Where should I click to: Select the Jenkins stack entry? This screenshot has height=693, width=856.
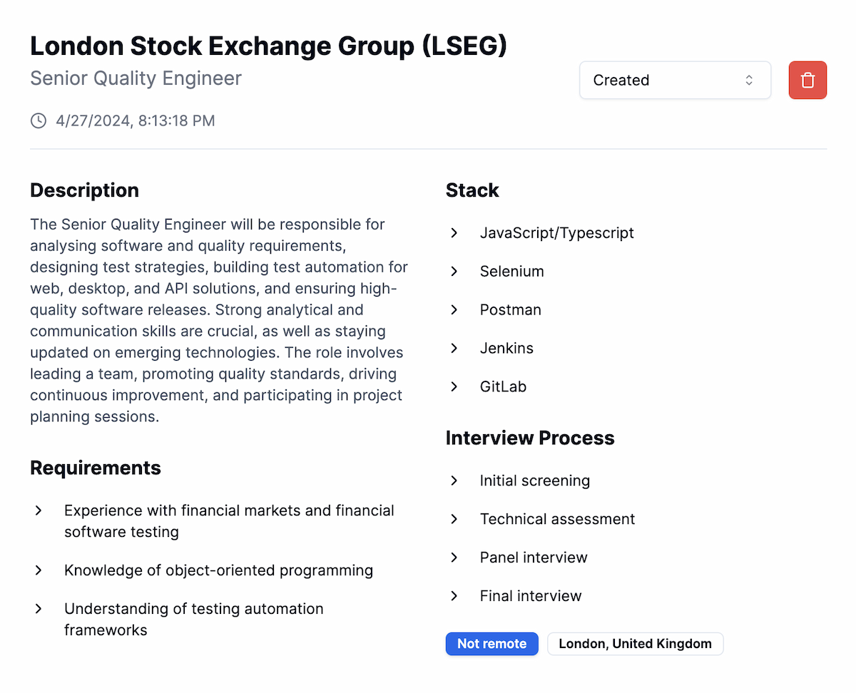coord(507,349)
